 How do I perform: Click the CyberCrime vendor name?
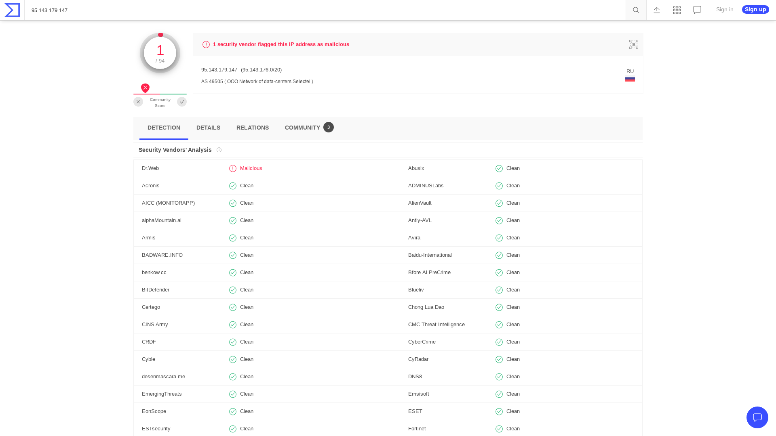click(422, 342)
